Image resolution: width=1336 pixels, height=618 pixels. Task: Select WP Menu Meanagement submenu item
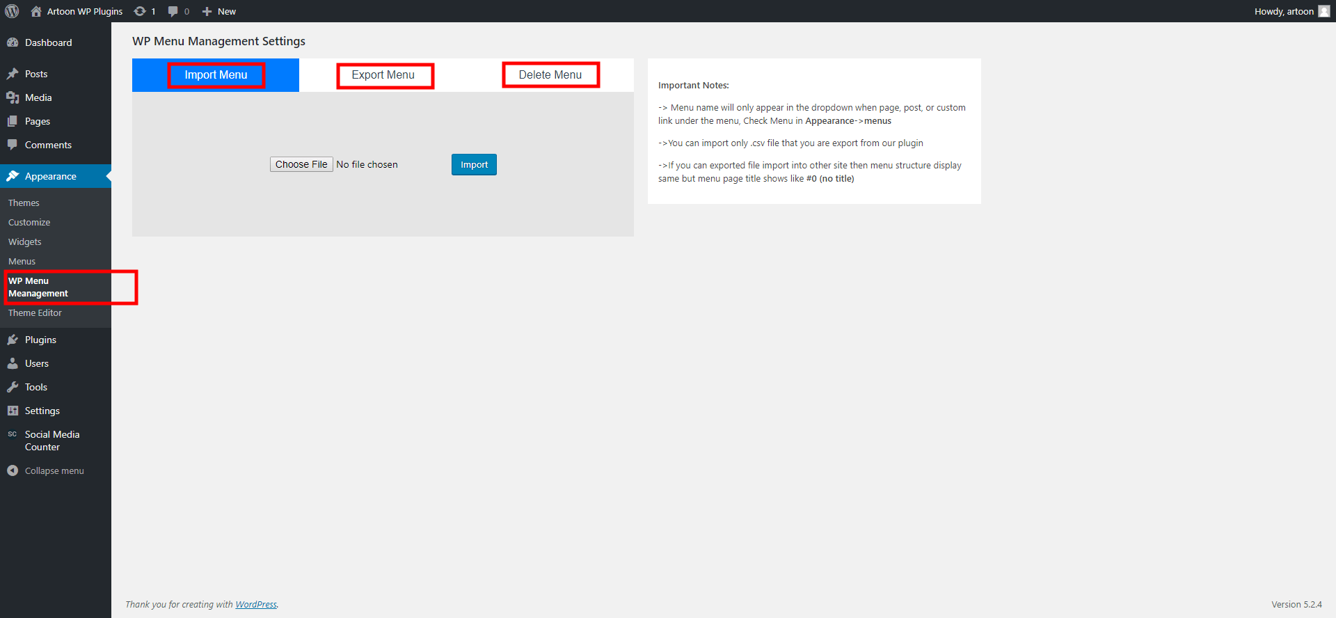pyautogui.click(x=38, y=287)
